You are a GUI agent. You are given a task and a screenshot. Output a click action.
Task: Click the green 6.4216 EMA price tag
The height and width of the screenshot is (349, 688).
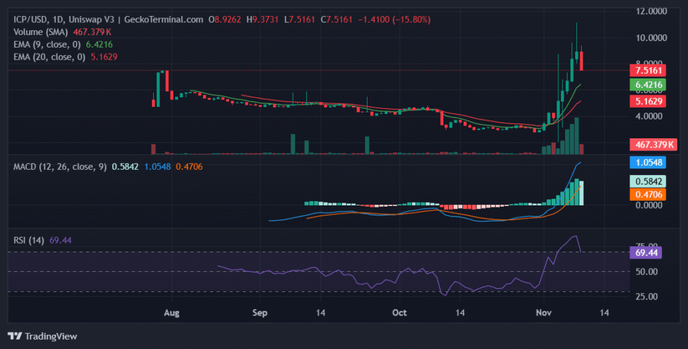point(648,85)
